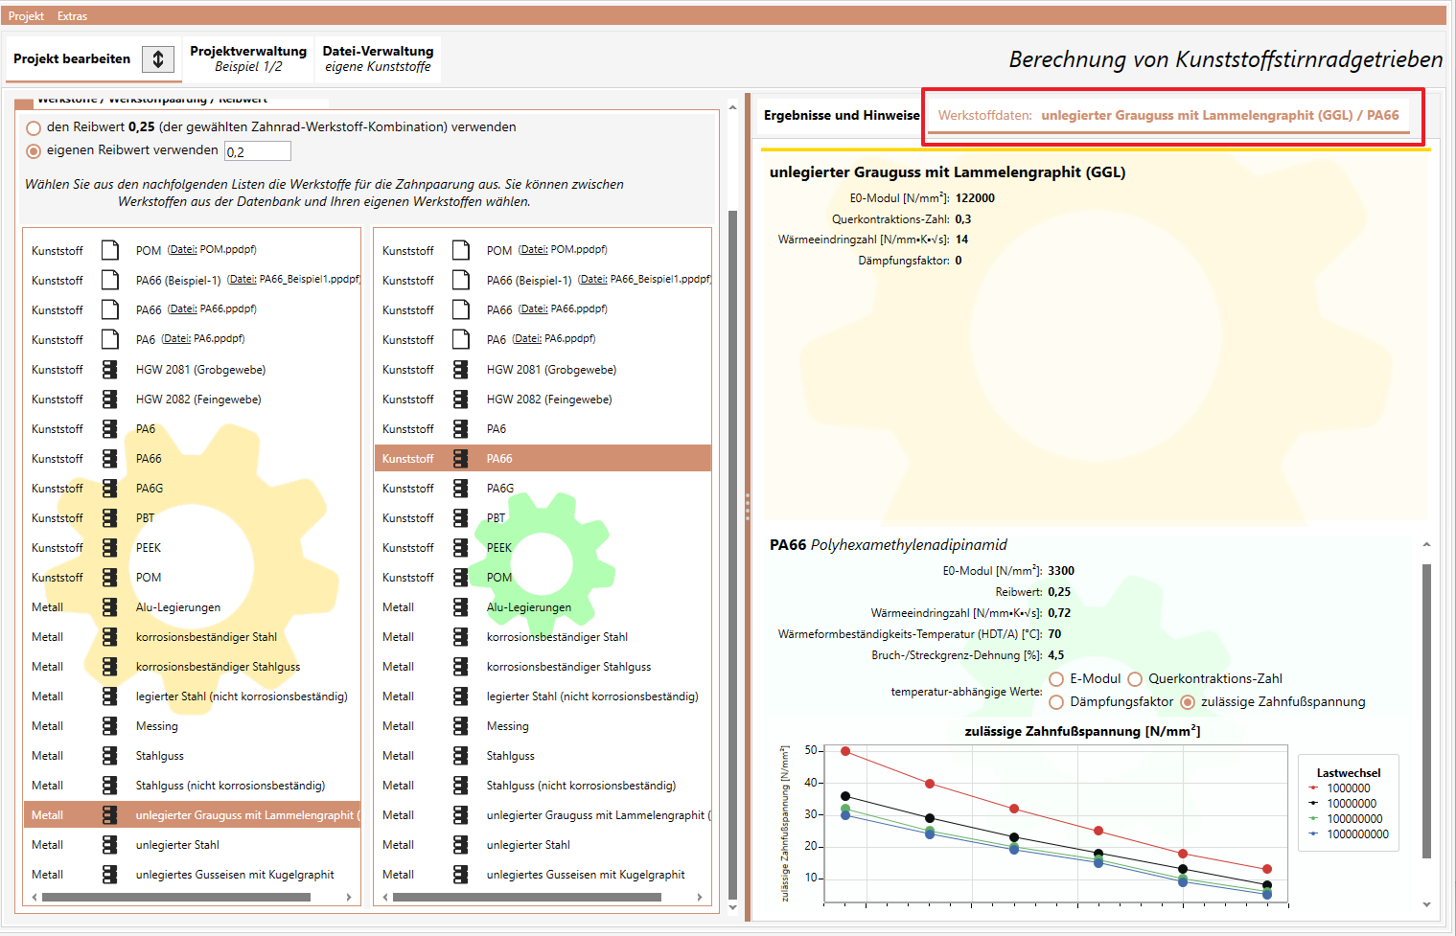Select the Dämpfungsfaktor radio button
This screenshot has height=936, width=1456.
[x=1056, y=702]
